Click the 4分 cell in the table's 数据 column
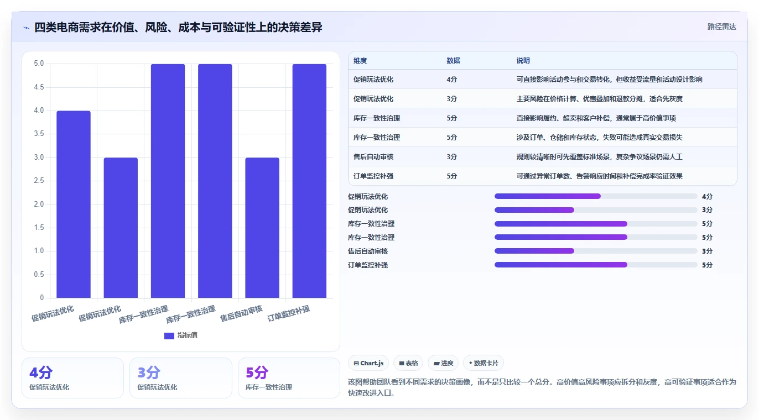759x420 pixels. click(452, 80)
